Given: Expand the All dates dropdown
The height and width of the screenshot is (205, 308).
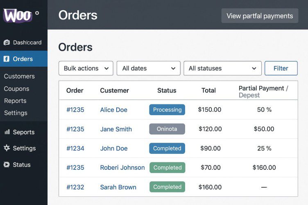Looking at the screenshot, I should coord(149,68).
